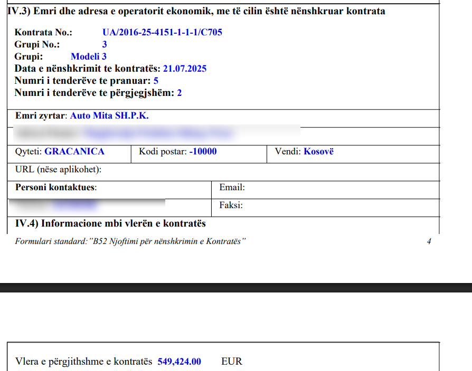Viewport: 472px width, 371px height.
Task: Click the URL (nëse aplikohet) field
Action: point(58,169)
